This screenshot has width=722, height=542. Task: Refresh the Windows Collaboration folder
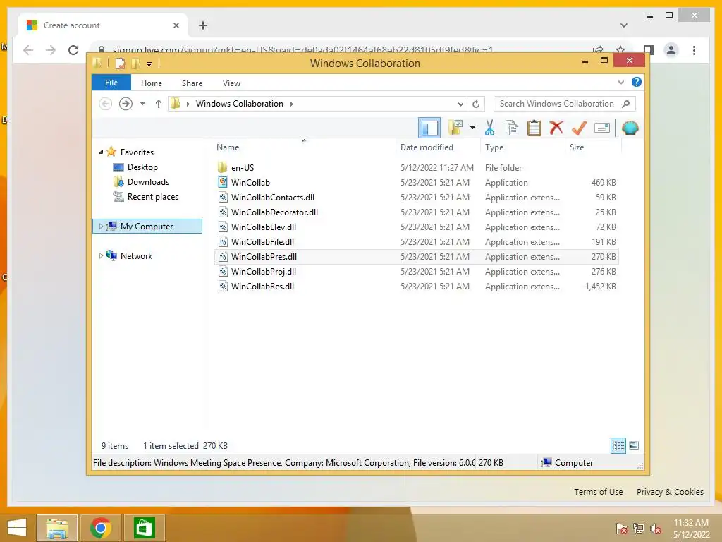(476, 104)
